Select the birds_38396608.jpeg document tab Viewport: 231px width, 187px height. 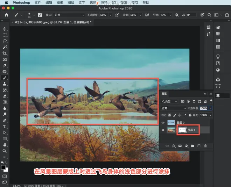pos(51,22)
